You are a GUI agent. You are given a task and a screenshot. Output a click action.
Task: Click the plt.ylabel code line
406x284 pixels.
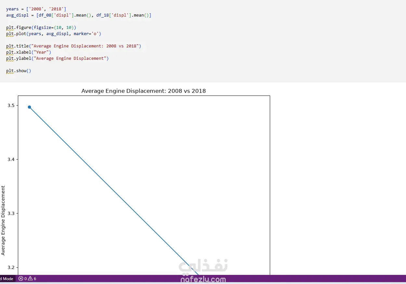[x=57, y=58]
